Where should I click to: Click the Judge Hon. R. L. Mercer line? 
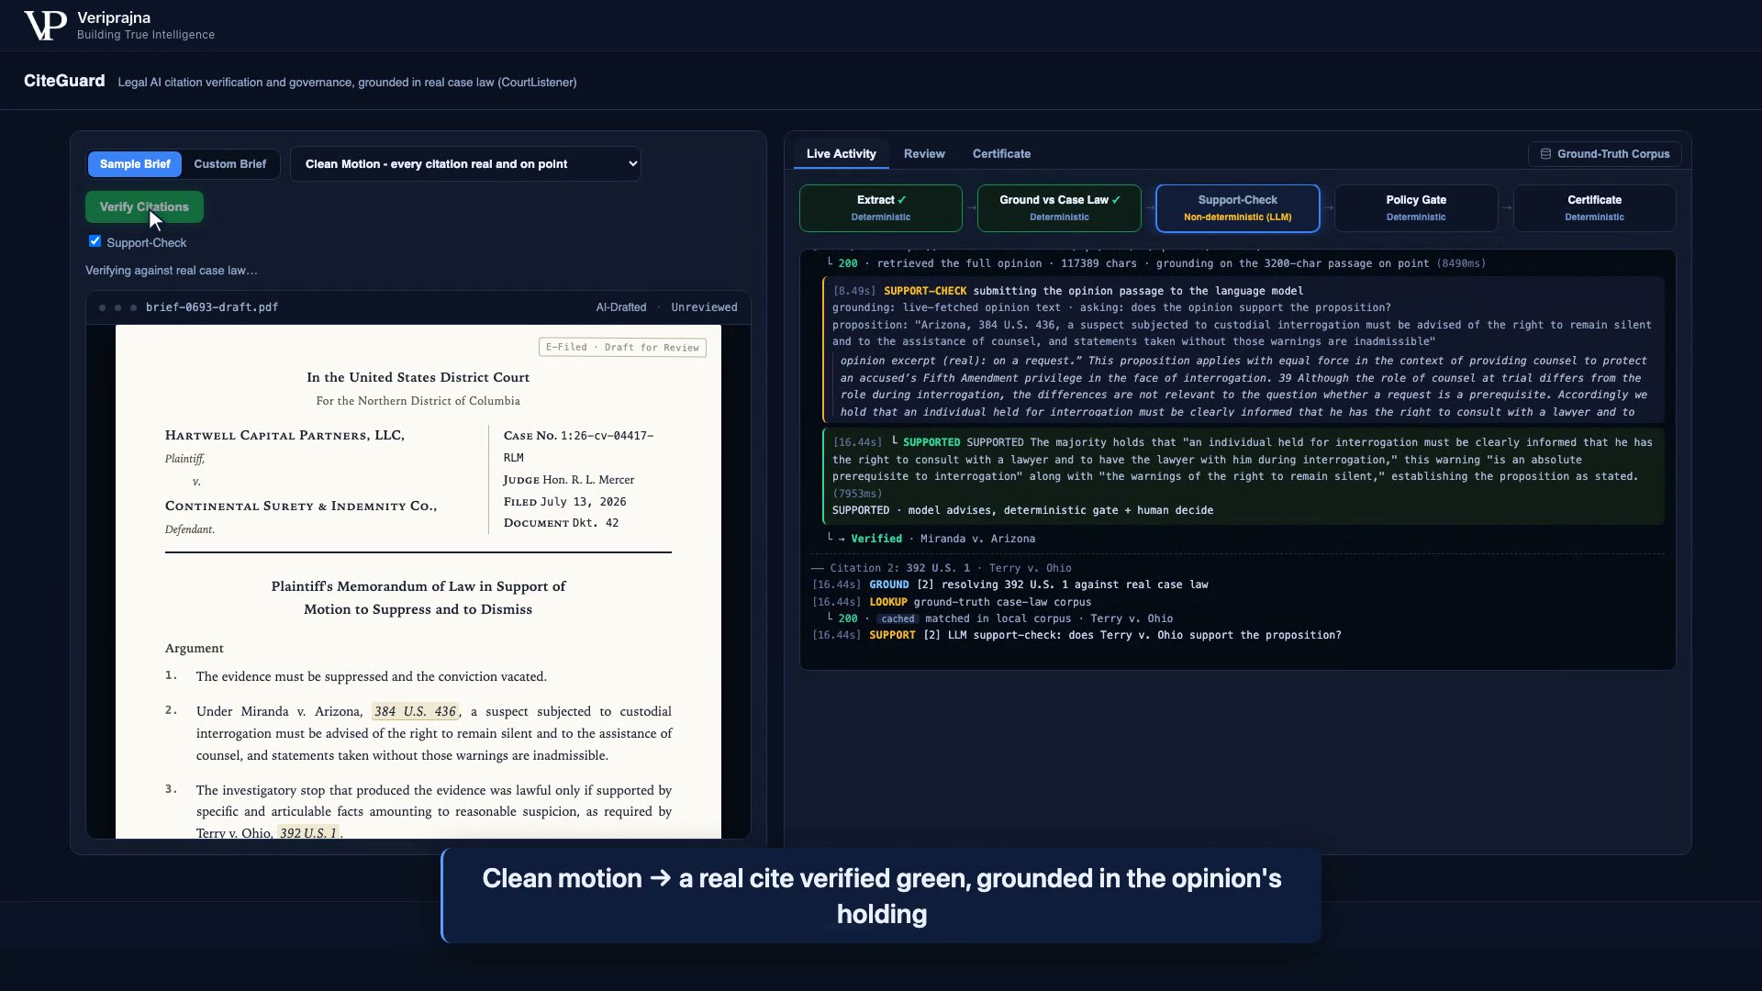click(569, 480)
